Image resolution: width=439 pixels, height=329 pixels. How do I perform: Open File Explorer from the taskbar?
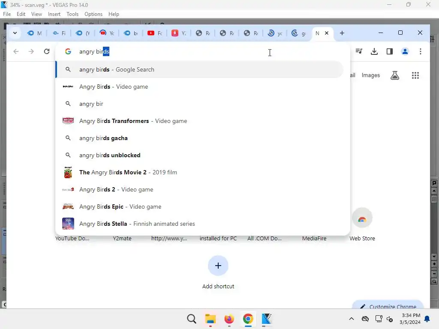(210, 319)
